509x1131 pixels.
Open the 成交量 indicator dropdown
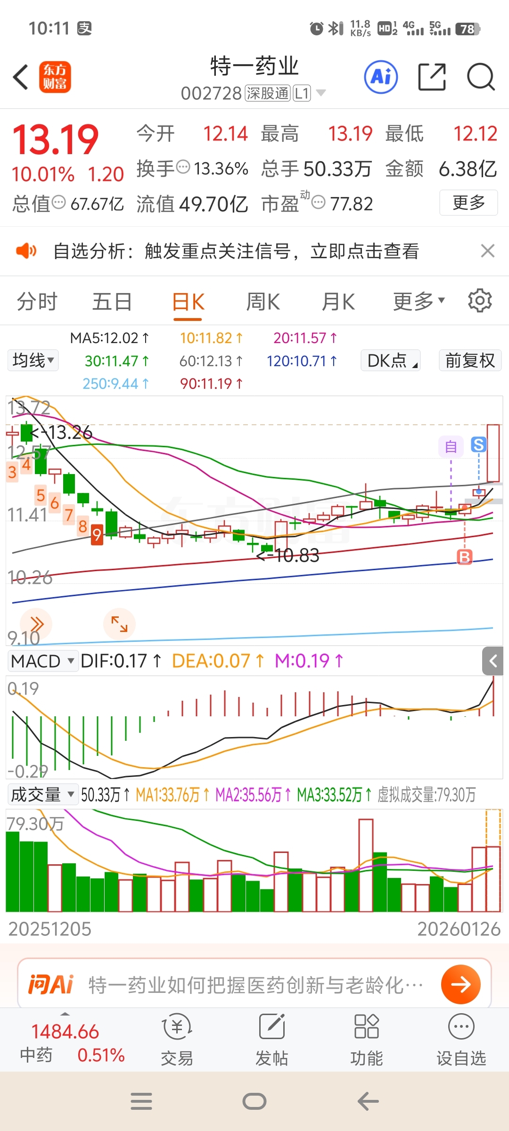42,795
